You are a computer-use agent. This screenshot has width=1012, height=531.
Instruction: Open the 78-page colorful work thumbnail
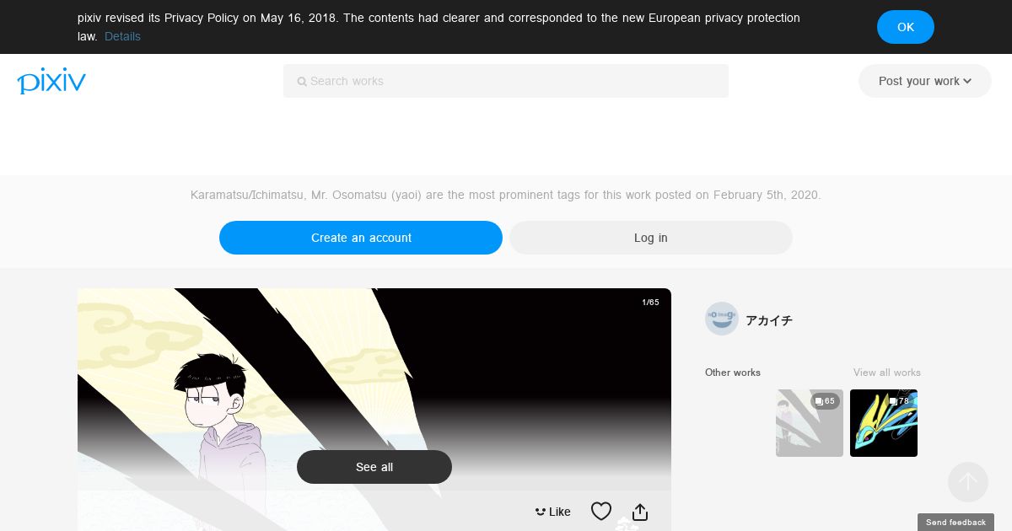point(884,423)
